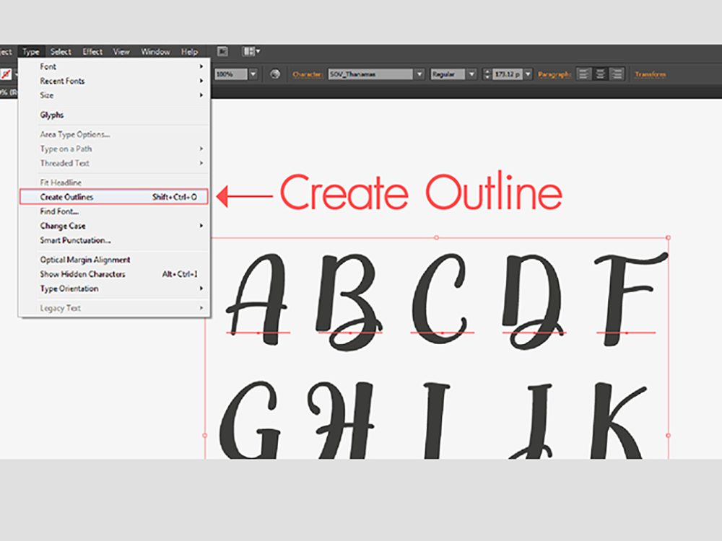Expand the Change Case submenu
The height and width of the screenshot is (541, 722).
pos(63,226)
